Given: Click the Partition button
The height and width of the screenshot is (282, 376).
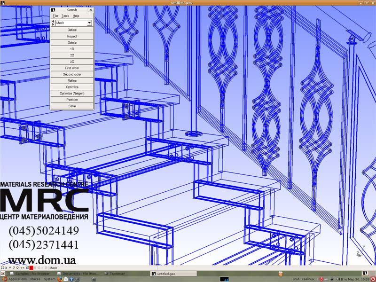Looking at the screenshot, I should click(x=72, y=100).
